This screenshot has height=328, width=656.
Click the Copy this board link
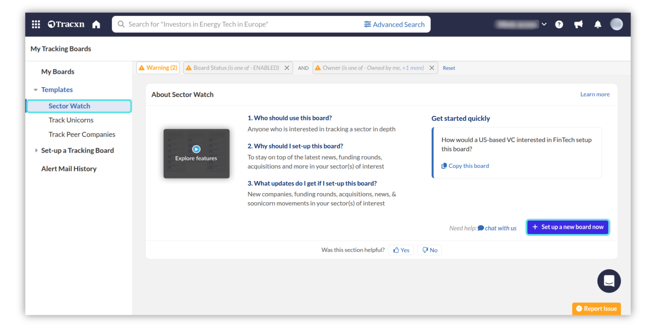(x=468, y=166)
